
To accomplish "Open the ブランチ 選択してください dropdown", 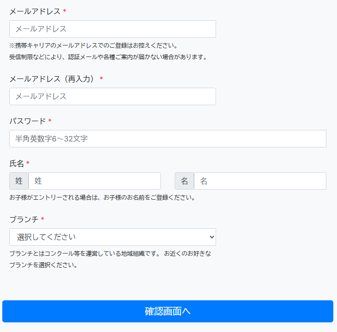I will 113,237.
